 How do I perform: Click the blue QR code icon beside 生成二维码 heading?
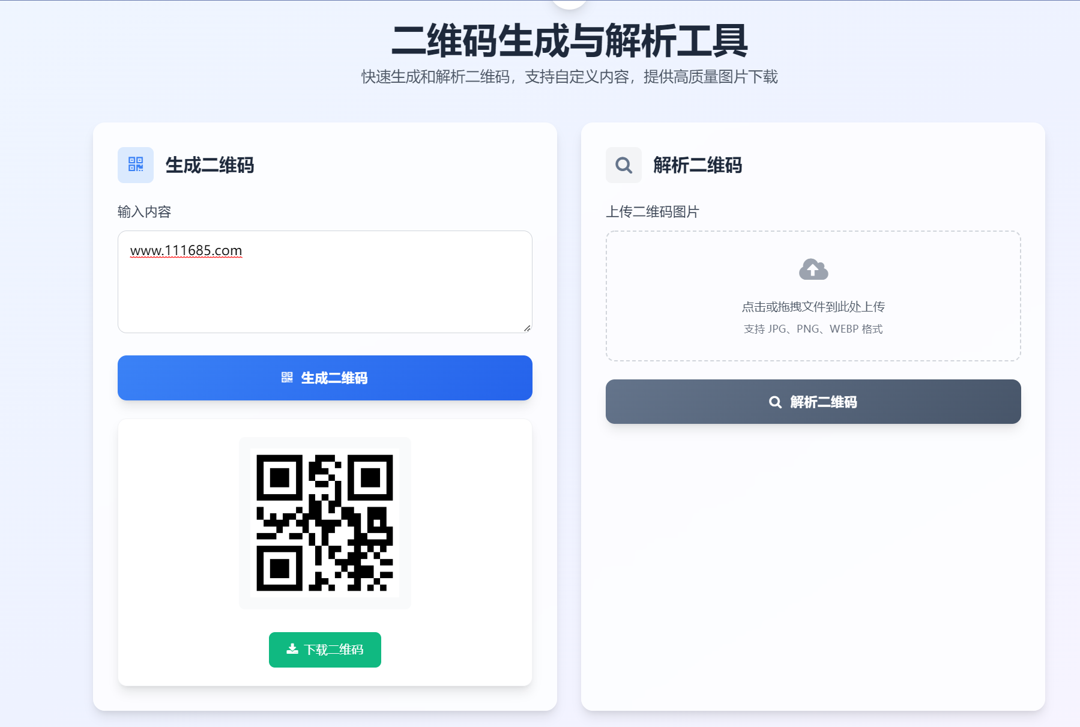(x=136, y=164)
